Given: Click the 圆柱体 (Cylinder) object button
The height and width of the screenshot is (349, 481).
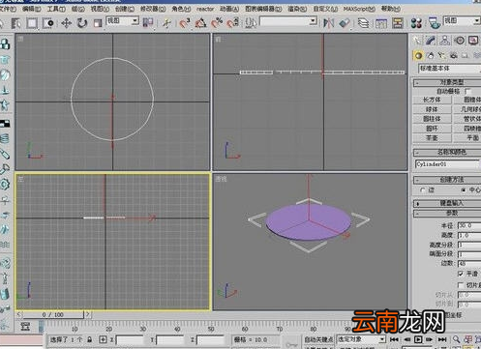Looking at the screenshot, I should click(432, 119).
